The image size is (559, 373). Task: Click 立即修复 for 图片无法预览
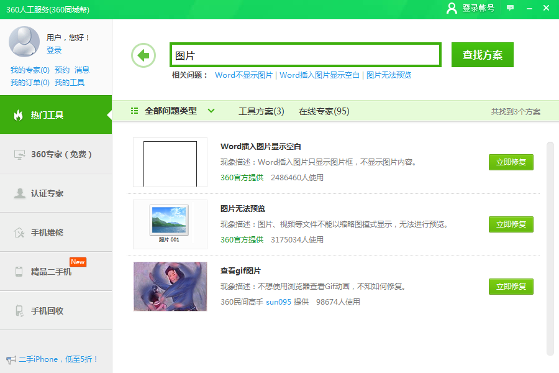tap(511, 224)
